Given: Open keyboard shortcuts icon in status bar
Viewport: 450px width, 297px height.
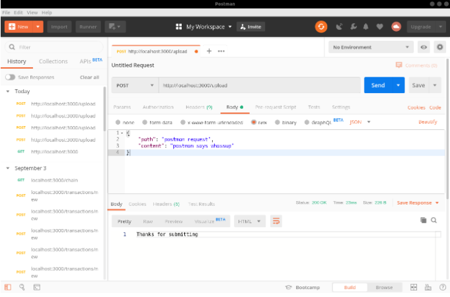Looking at the screenshot, I should tap(428, 287).
